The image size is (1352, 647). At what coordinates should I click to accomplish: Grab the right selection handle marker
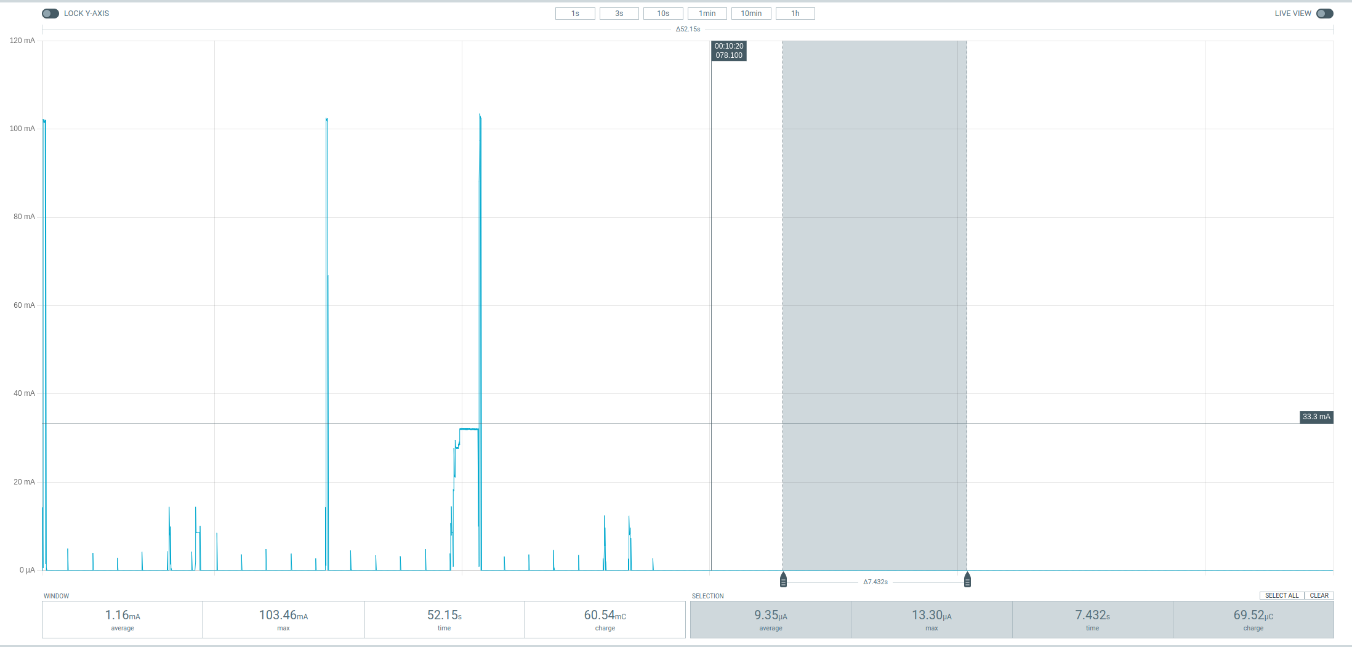[x=967, y=580]
